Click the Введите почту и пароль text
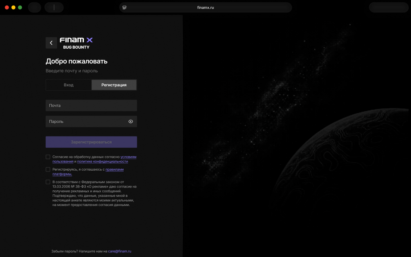 pos(71,71)
